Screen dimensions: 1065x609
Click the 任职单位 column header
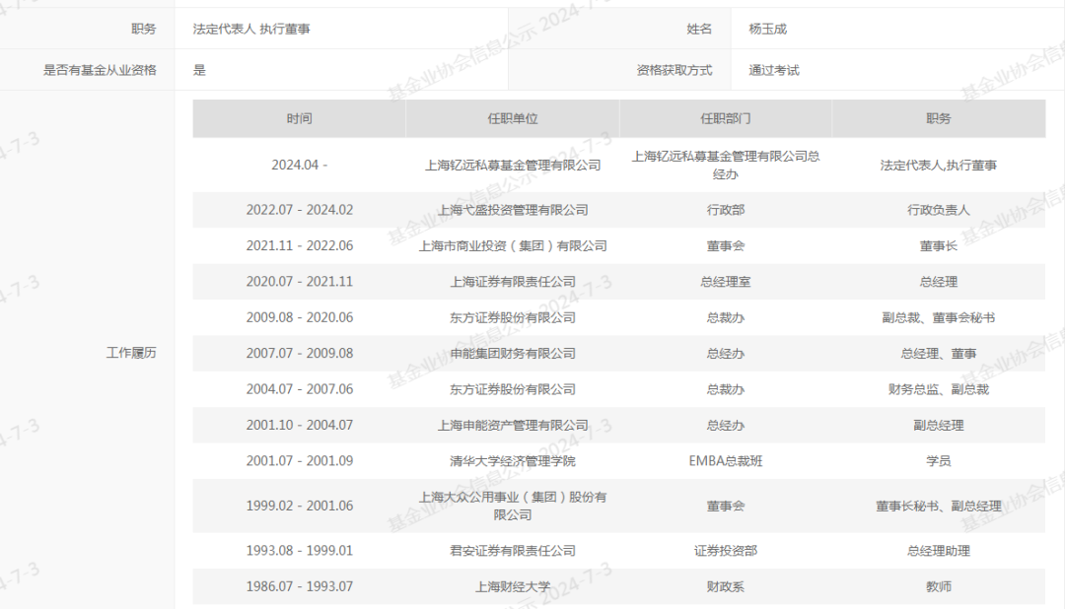click(511, 117)
